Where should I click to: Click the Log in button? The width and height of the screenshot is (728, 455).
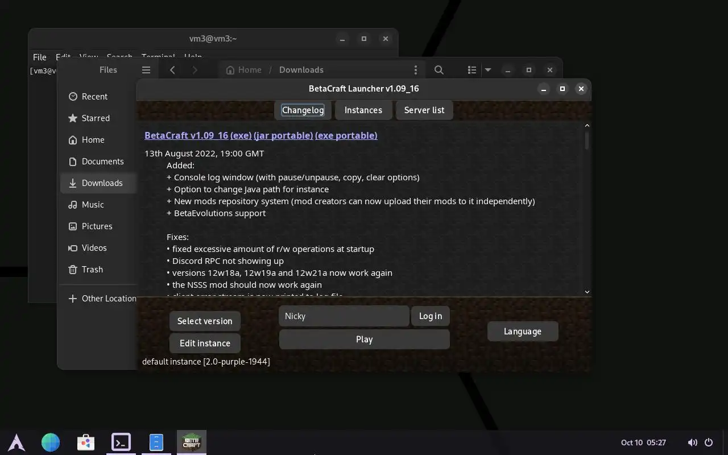pos(431,316)
